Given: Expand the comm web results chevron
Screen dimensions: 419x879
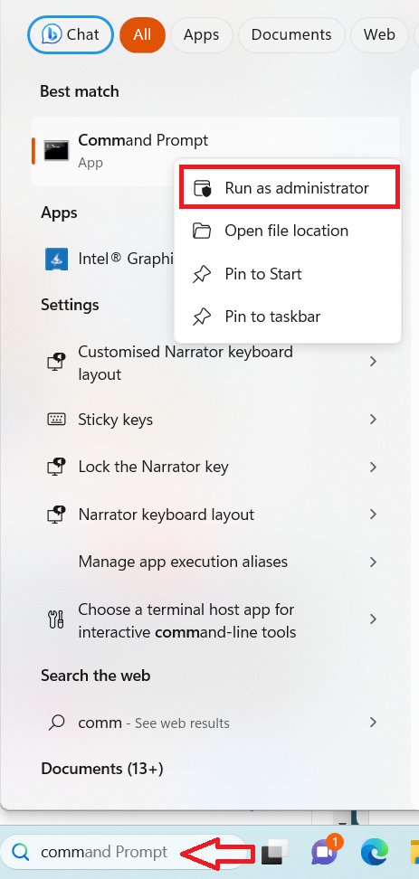Looking at the screenshot, I should 373,723.
